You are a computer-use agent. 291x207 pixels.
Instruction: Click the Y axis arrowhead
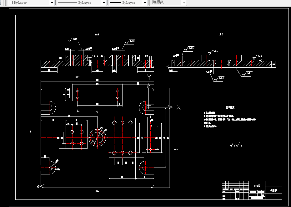(149, 86)
